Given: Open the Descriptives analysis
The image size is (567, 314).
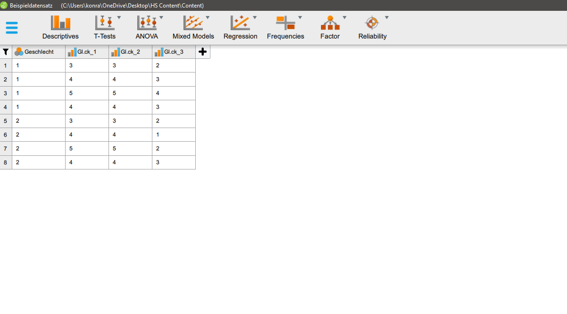Looking at the screenshot, I should coord(60,27).
